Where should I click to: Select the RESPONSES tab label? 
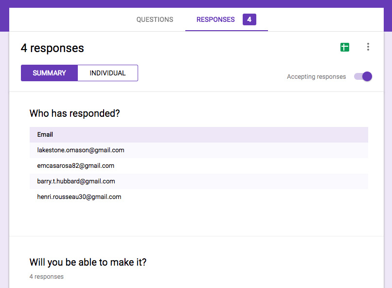coord(215,20)
